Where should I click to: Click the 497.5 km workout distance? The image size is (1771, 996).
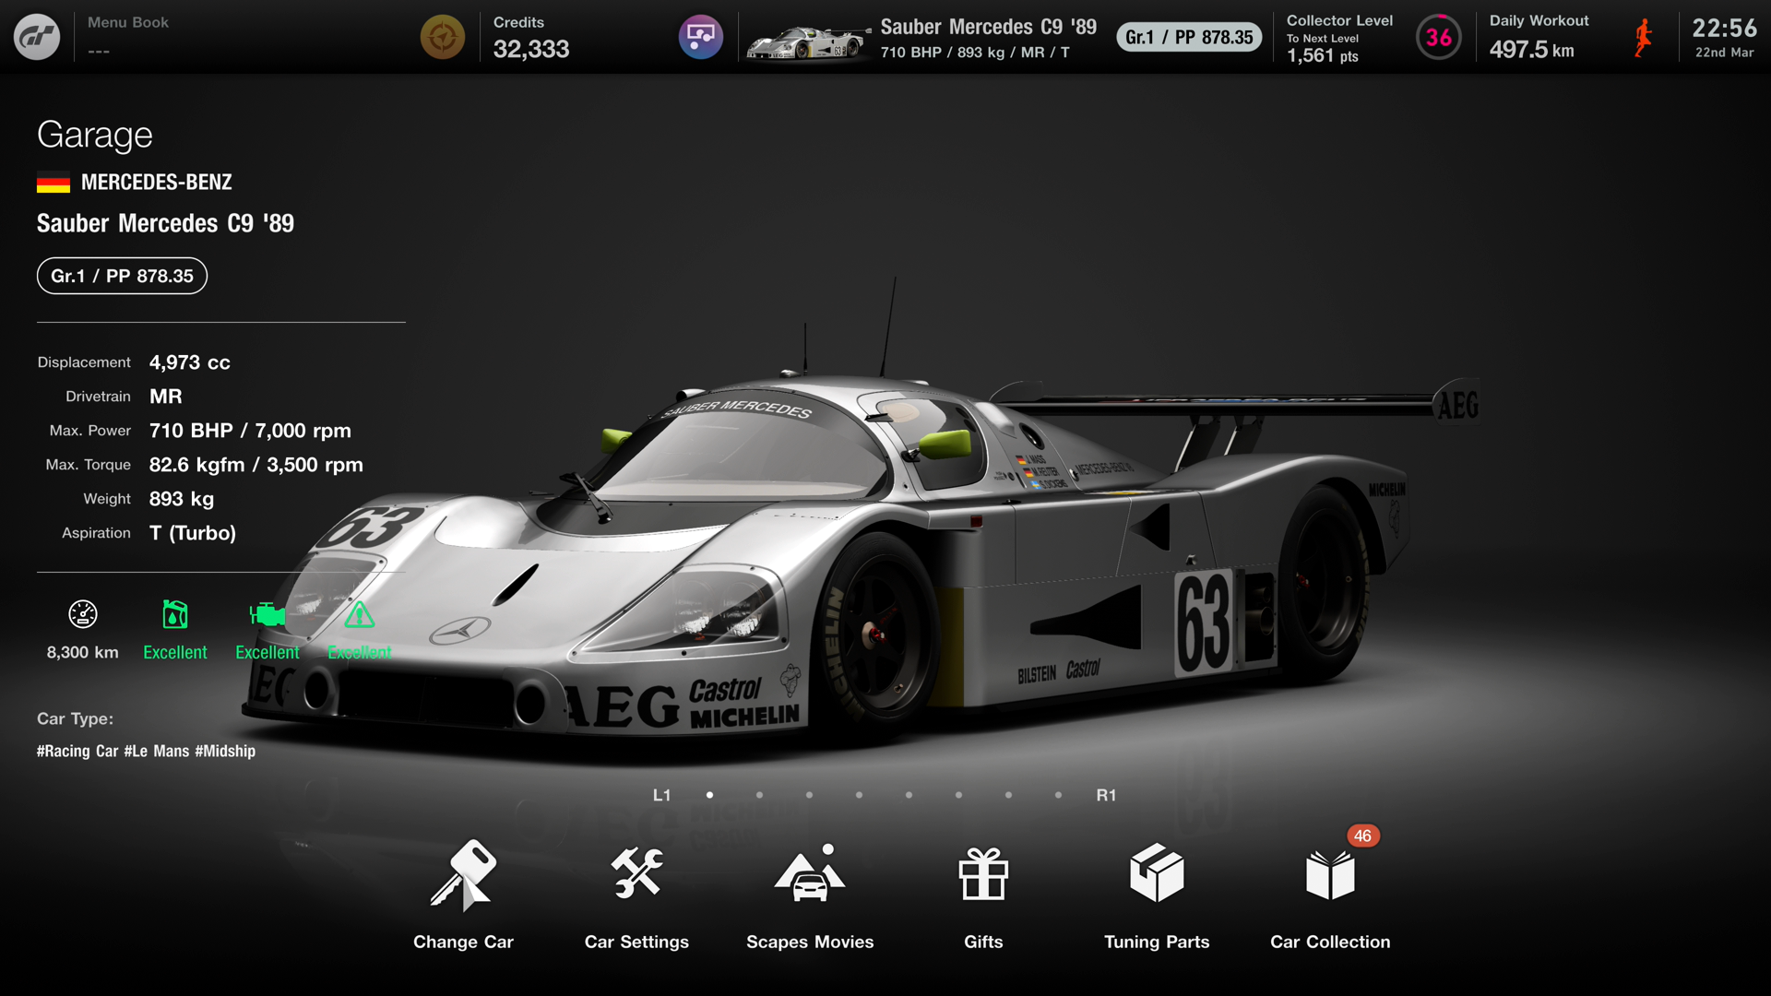click(1531, 50)
